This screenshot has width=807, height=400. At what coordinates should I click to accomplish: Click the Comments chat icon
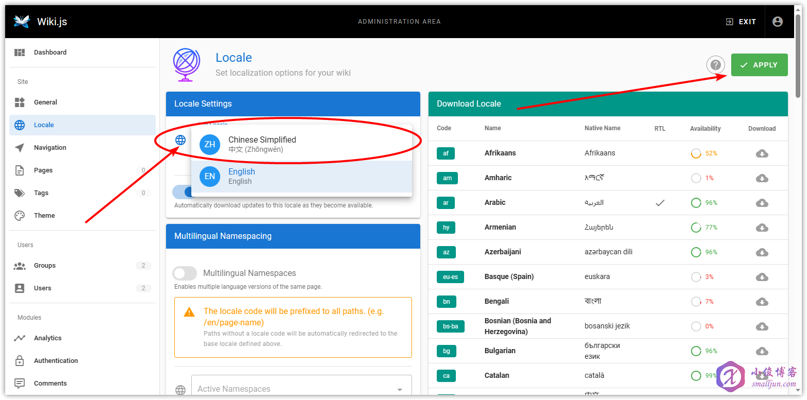[20, 384]
